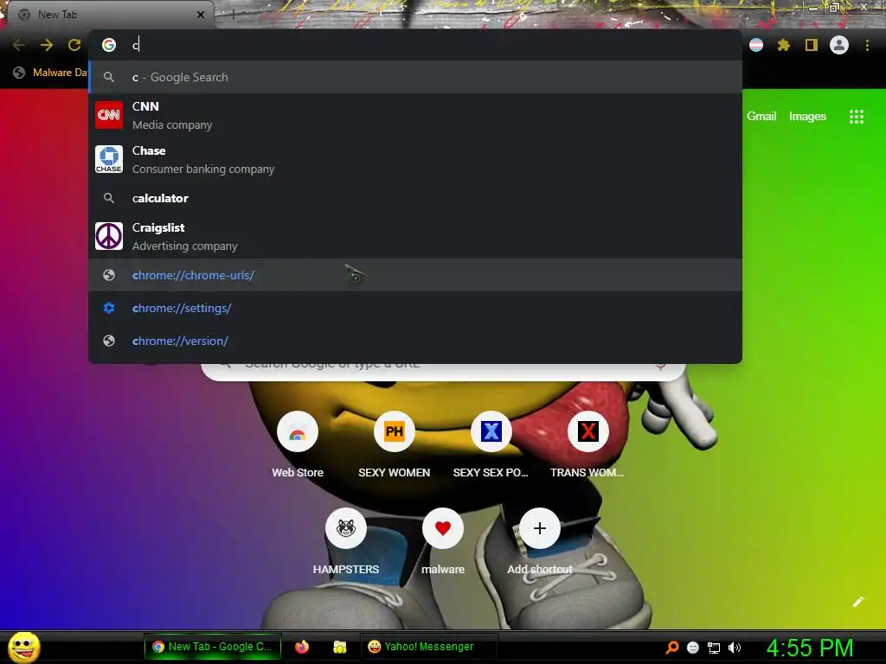Viewport: 886px width, 664px height.
Task: Close the New Tab tab
Action: (200, 15)
